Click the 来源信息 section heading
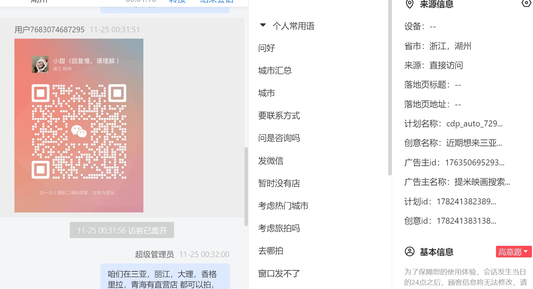This screenshot has width=533, height=289. pos(436,4)
